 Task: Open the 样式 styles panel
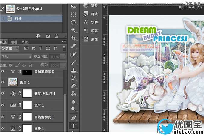(91, 14)
